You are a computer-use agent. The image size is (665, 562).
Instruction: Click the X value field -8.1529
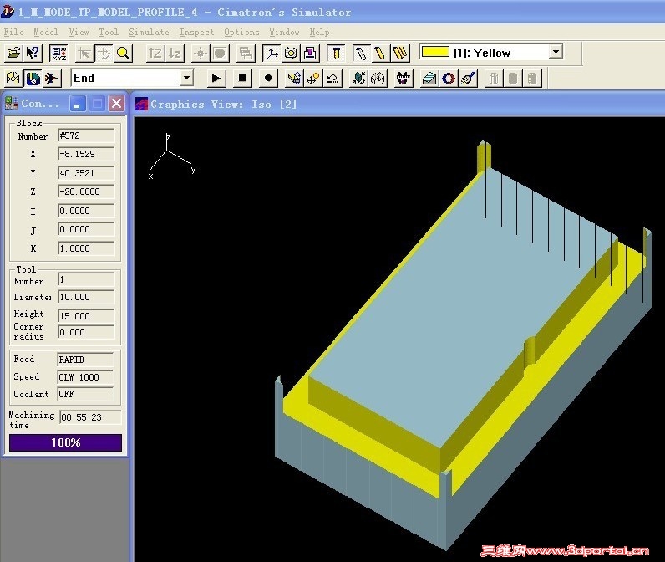(x=86, y=154)
